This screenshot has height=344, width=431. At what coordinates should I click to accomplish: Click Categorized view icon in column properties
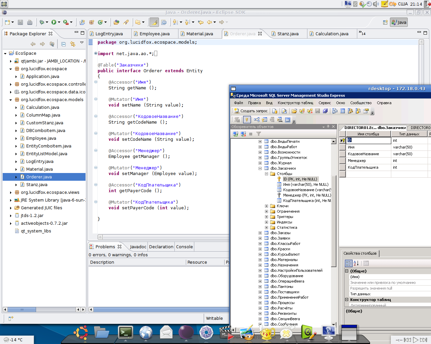tap(349, 263)
